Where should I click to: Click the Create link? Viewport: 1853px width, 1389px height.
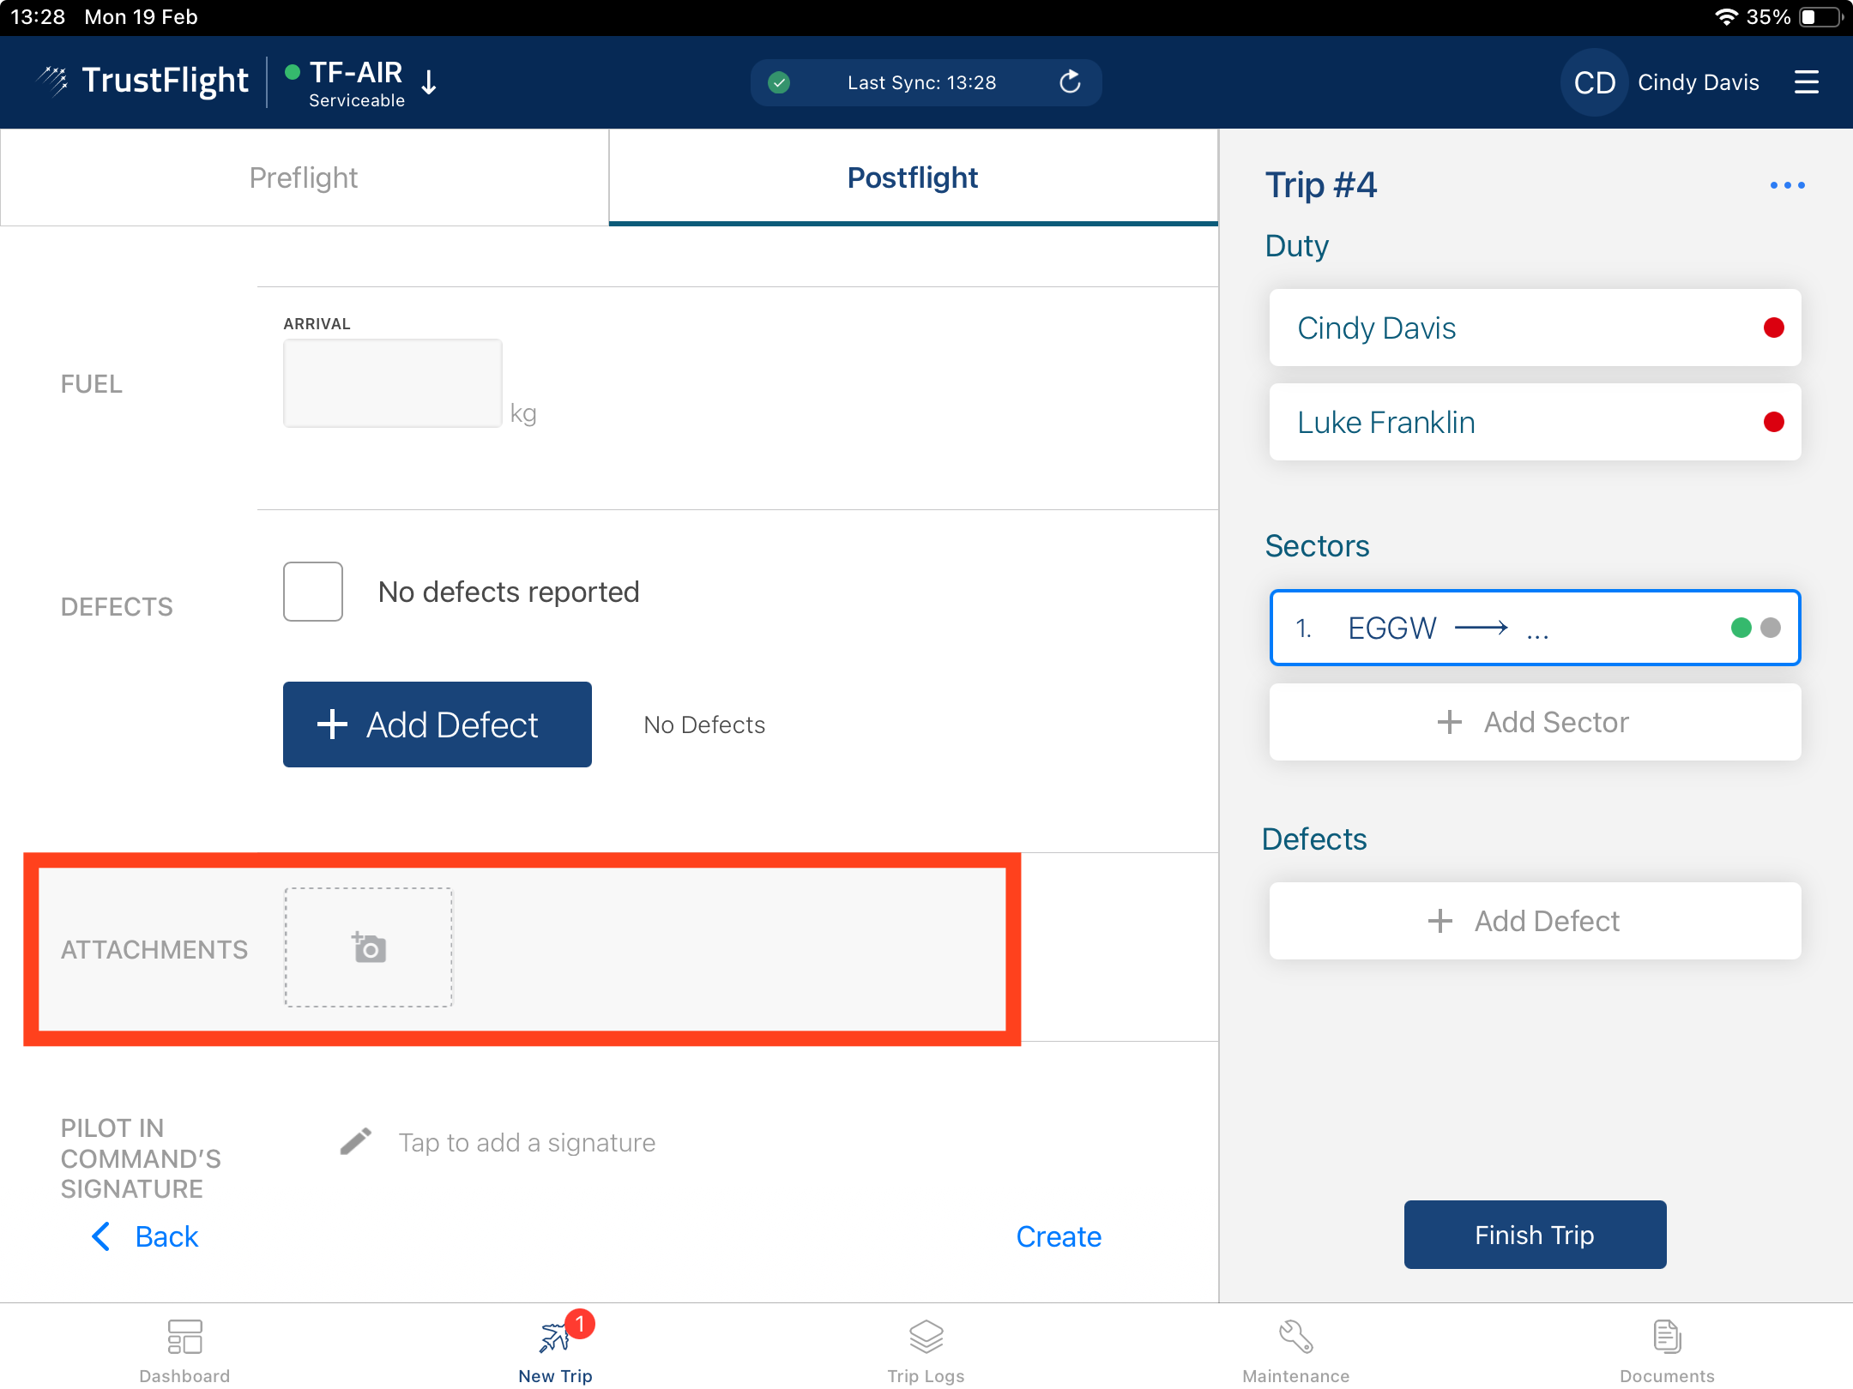pyautogui.click(x=1059, y=1236)
